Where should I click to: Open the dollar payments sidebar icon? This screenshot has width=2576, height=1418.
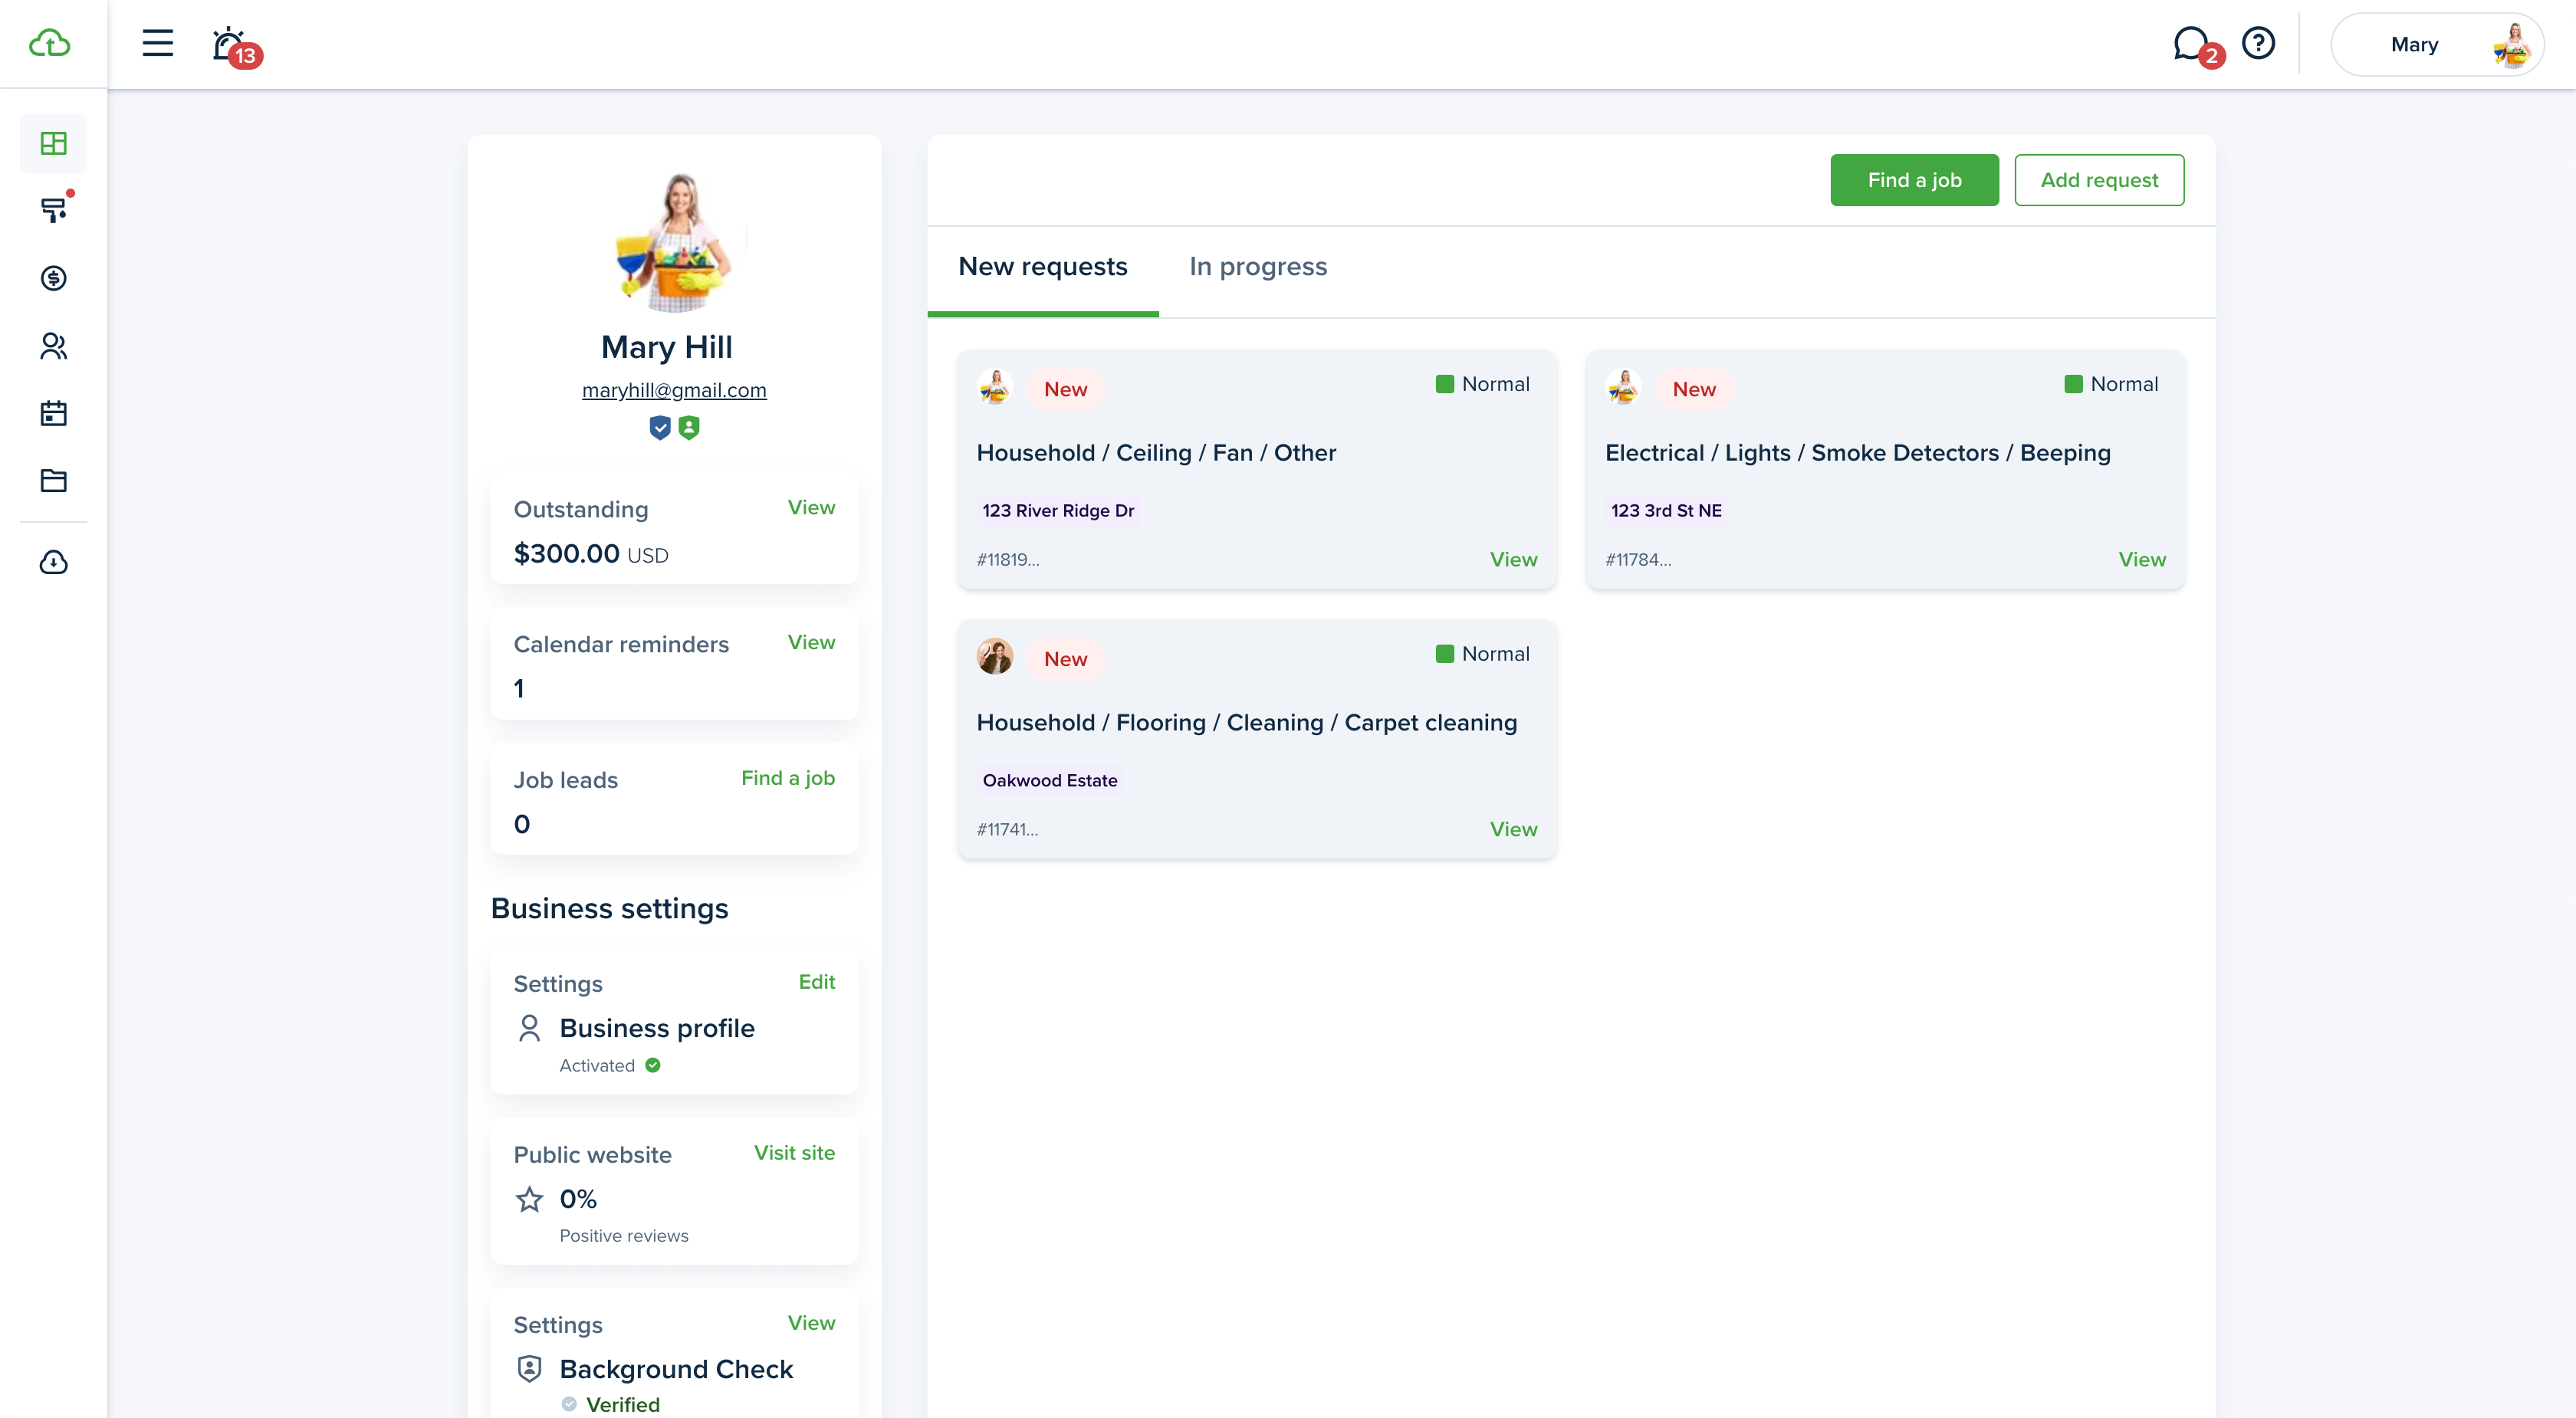[x=54, y=277]
